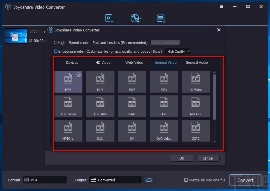Screen dimensions: 270x191
Task: Switch to the HD Video tab
Action: click(x=103, y=62)
